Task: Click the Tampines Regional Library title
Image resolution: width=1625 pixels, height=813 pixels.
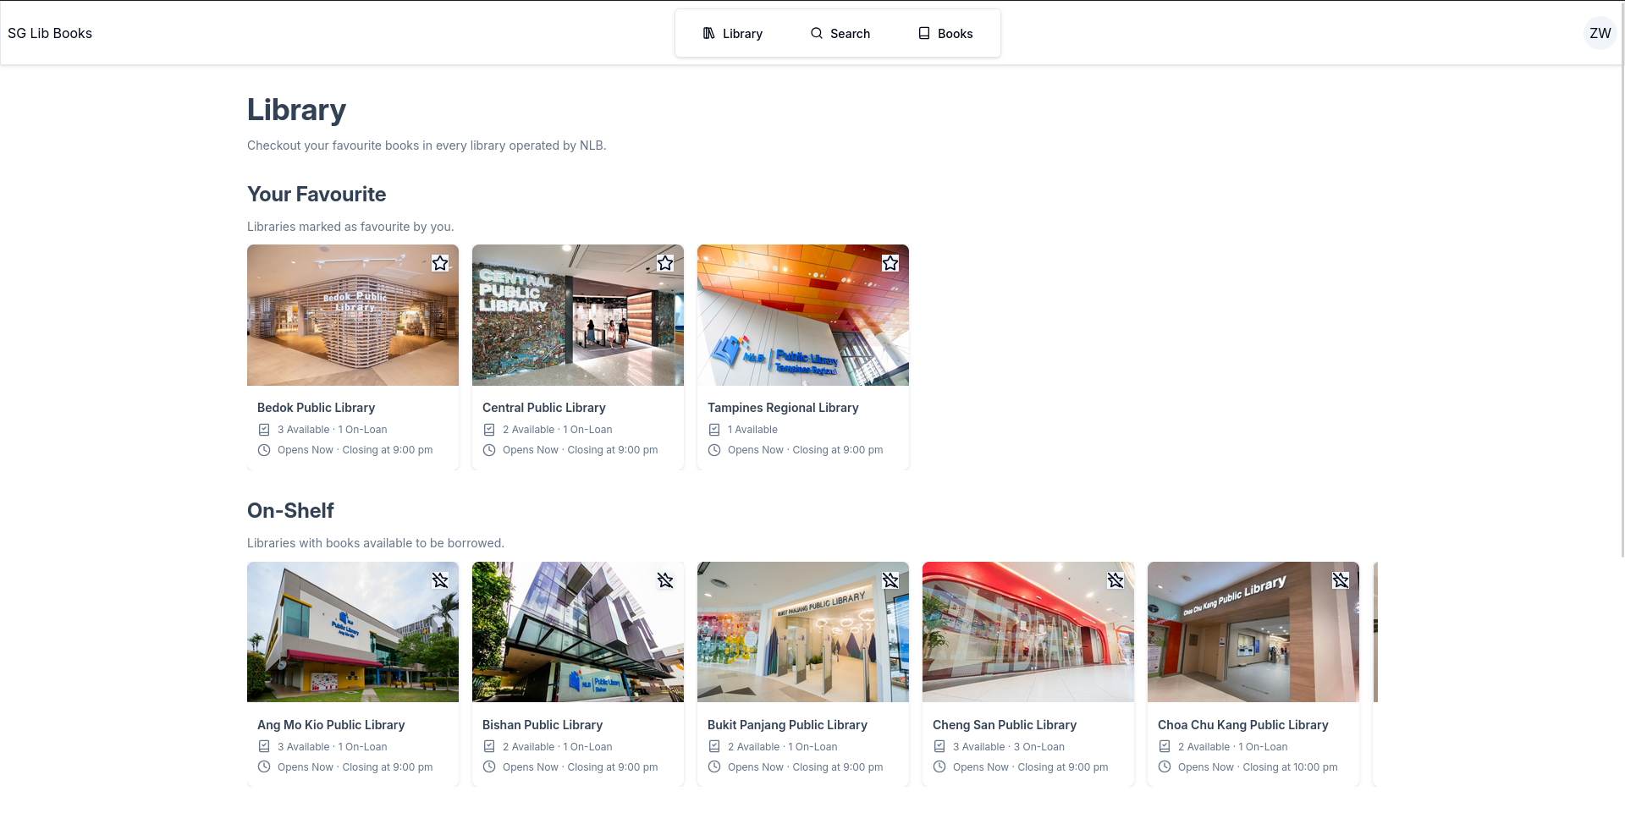Action: coord(783,408)
